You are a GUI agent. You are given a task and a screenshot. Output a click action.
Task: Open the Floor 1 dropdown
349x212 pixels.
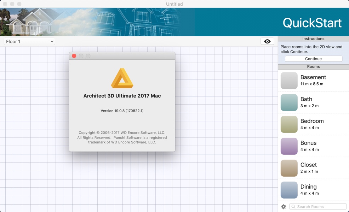(x=29, y=42)
